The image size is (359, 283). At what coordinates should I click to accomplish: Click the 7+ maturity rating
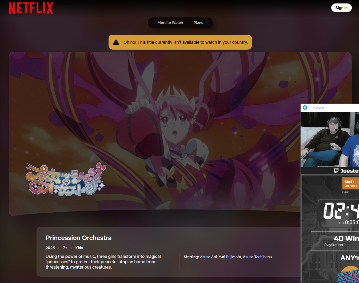[65, 248]
